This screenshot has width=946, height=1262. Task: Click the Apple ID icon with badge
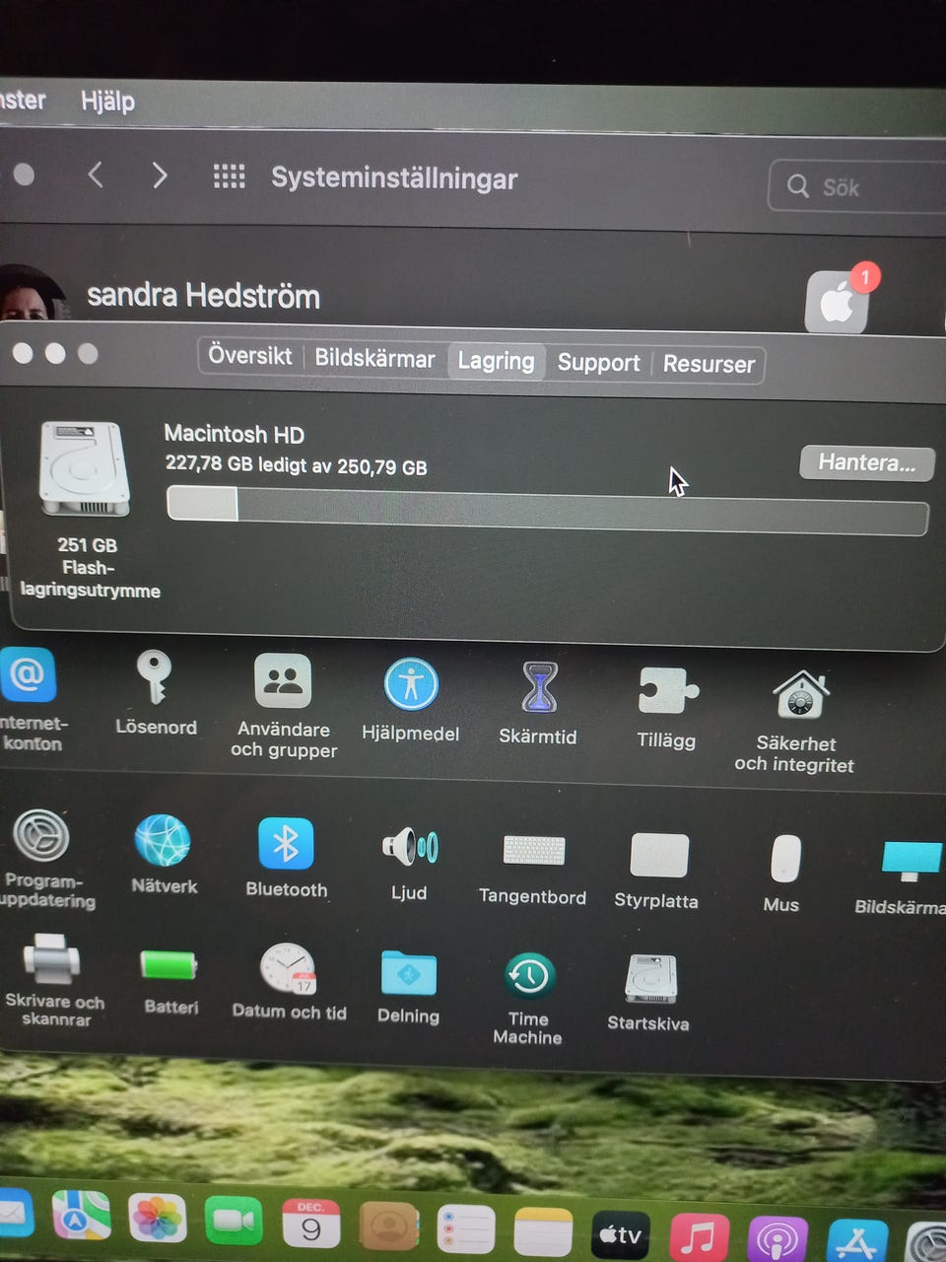click(x=839, y=301)
